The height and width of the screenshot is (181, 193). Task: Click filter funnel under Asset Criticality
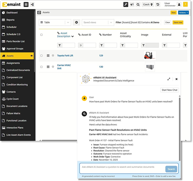[123, 45]
